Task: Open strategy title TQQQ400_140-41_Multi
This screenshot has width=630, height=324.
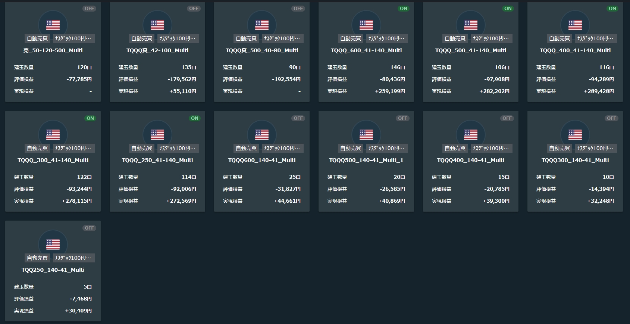Action: pyautogui.click(x=471, y=160)
